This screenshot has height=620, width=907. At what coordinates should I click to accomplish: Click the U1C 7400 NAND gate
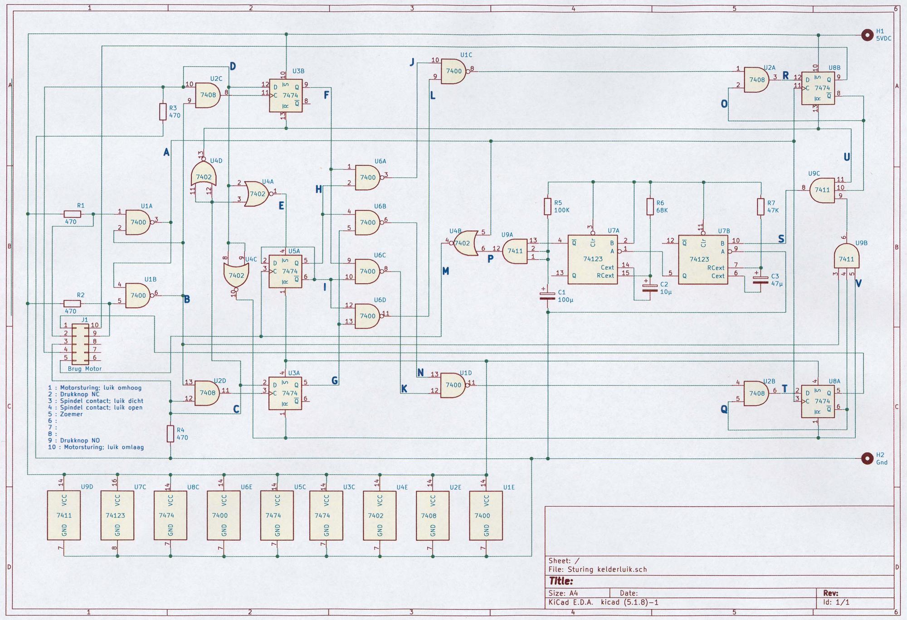click(453, 71)
